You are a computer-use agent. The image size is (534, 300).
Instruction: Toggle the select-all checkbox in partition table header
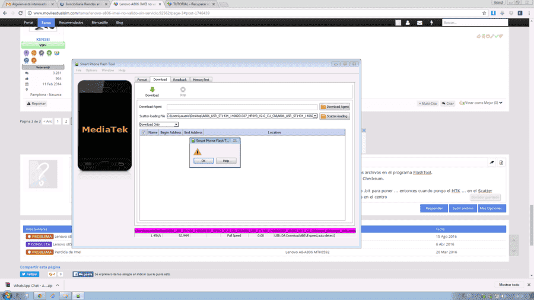[144, 132]
